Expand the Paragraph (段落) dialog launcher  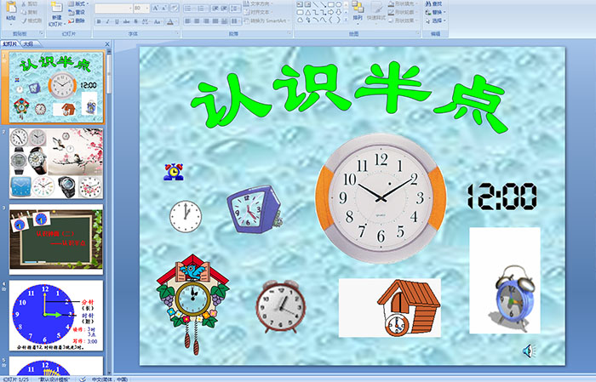(x=289, y=33)
